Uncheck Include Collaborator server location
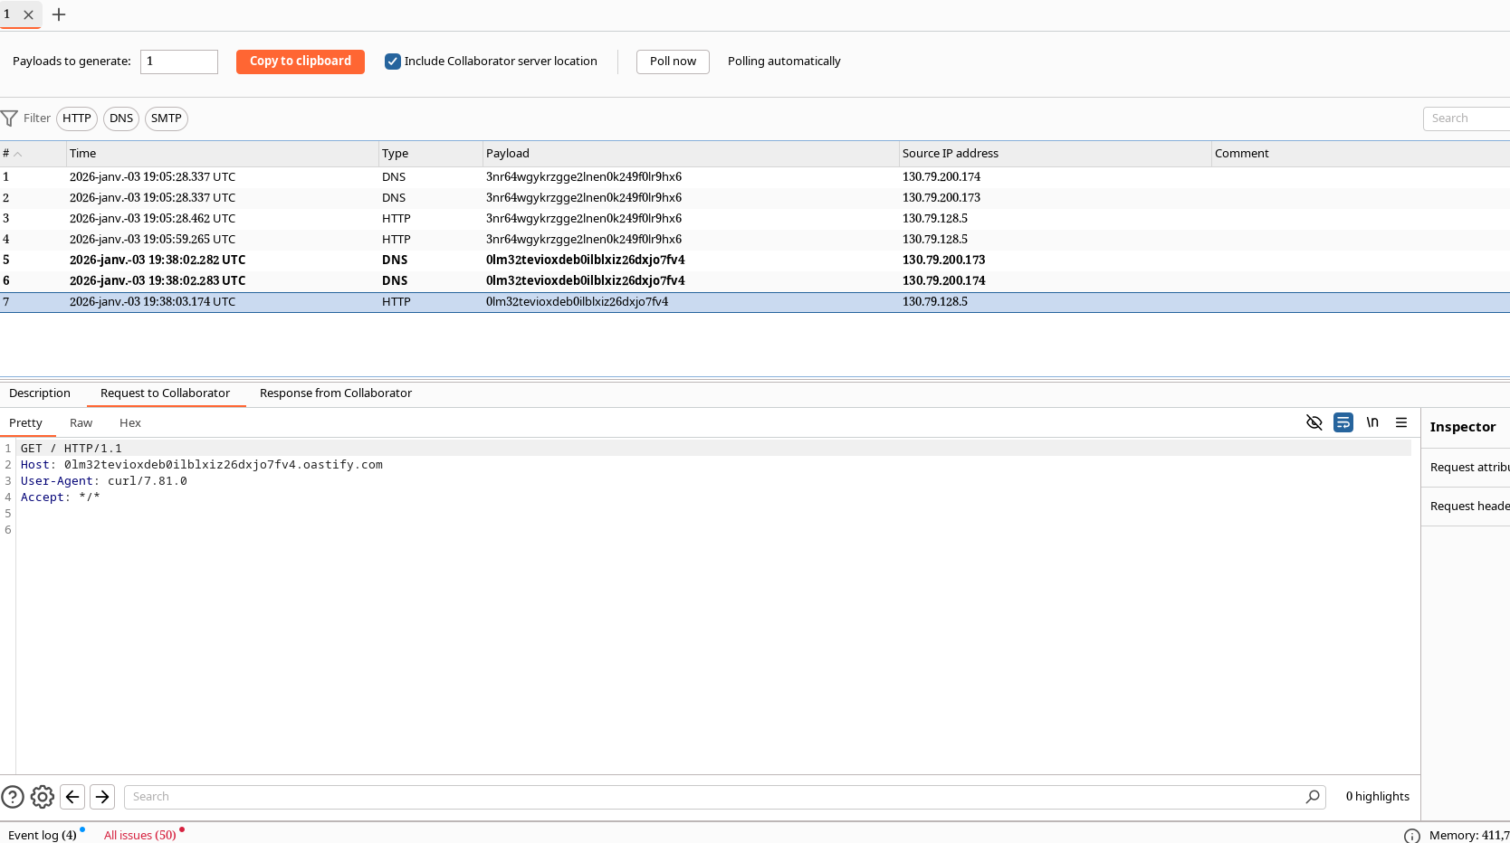This screenshot has height=843, width=1510. coord(393,62)
